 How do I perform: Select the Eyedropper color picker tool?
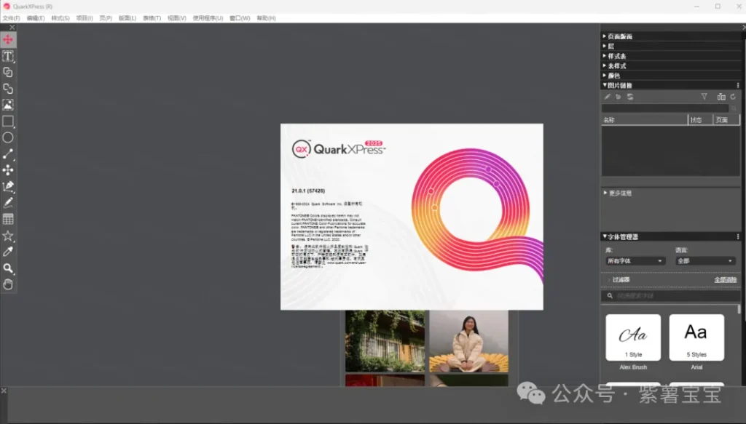[8, 252]
